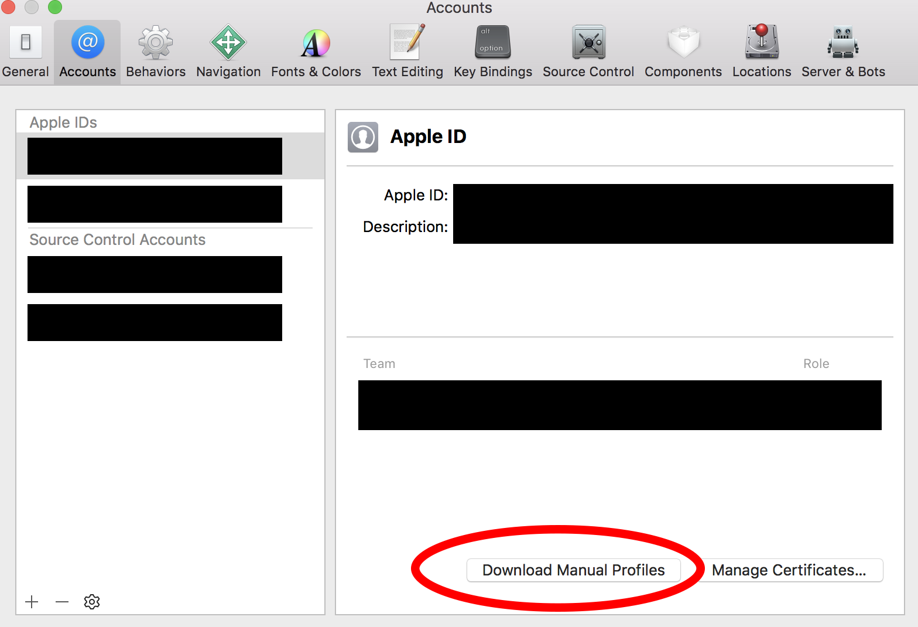Viewport: 918px width, 627px height.
Task: Open Fonts & Colors preferences
Action: click(x=316, y=53)
